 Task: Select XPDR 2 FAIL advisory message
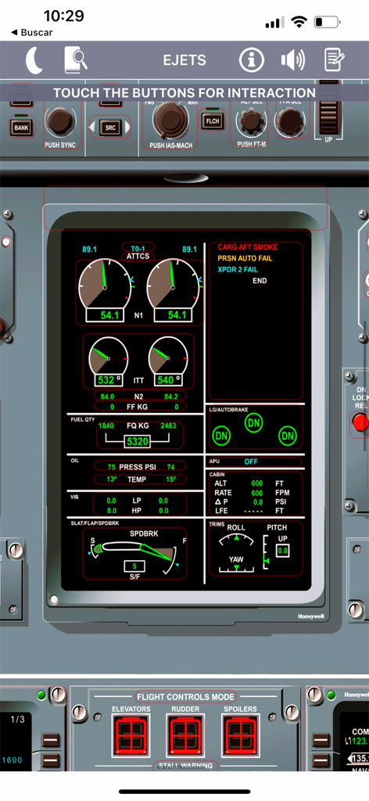(238, 269)
